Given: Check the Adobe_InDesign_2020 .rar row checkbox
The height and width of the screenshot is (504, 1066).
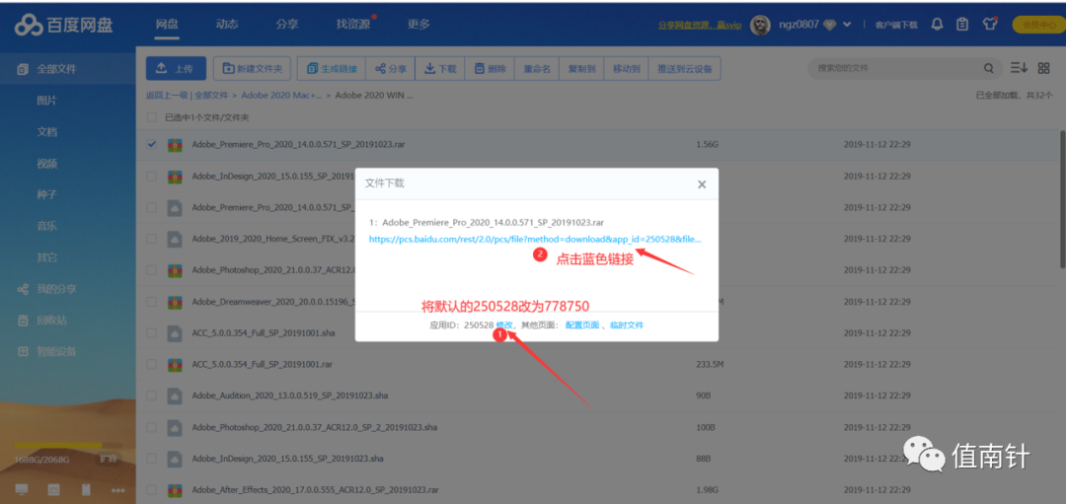Looking at the screenshot, I should tap(152, 176).
